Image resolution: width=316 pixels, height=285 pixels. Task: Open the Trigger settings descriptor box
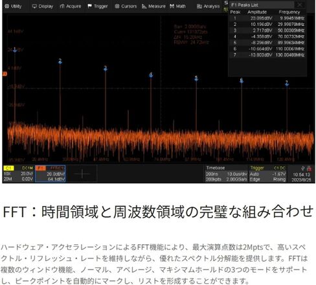pyautogui.click(x=267, y=174)
